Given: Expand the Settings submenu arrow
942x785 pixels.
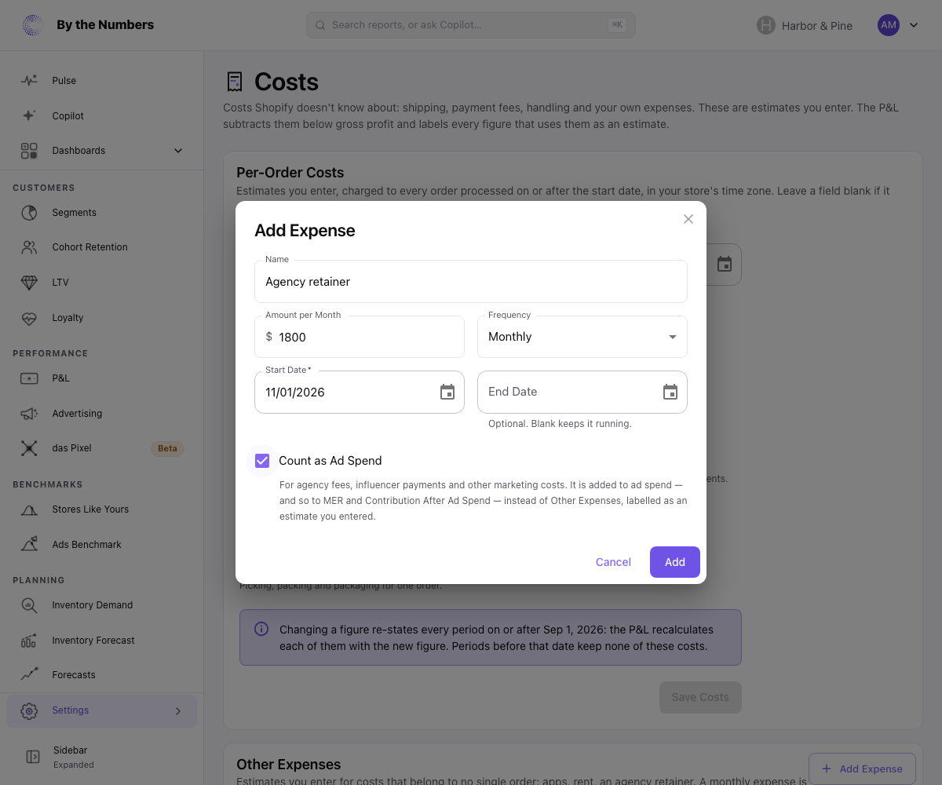Looking at the screenshot, I should (x=178, y=711).
